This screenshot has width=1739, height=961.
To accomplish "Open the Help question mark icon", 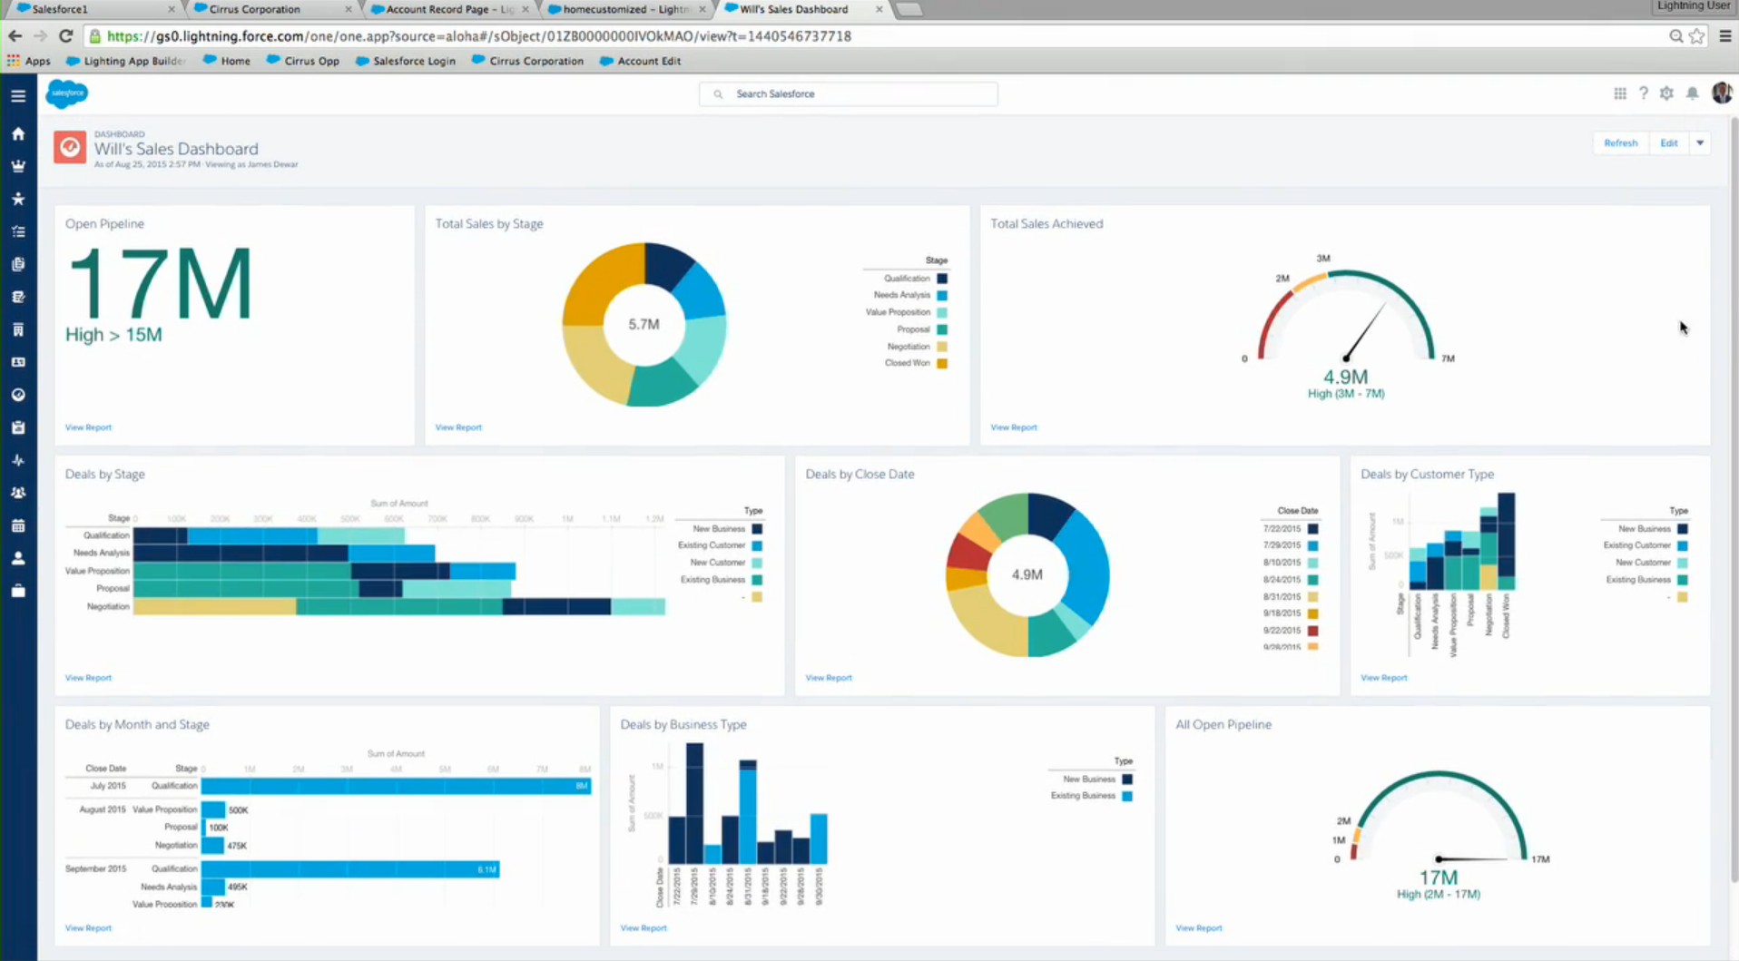I will pyautogui.click(x=1643, y=93).
